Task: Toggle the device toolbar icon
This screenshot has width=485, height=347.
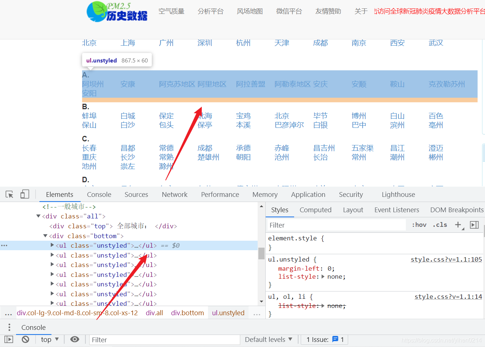Action: [24, 194]
